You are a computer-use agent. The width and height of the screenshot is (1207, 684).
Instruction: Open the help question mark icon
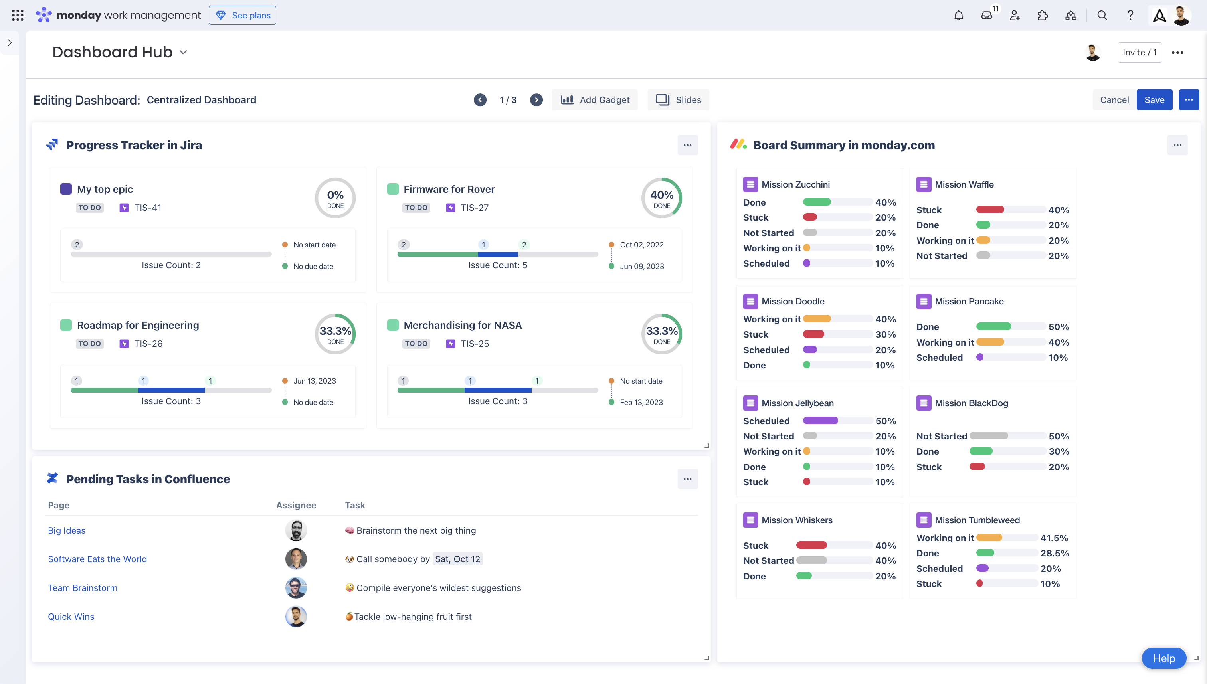1130,15
